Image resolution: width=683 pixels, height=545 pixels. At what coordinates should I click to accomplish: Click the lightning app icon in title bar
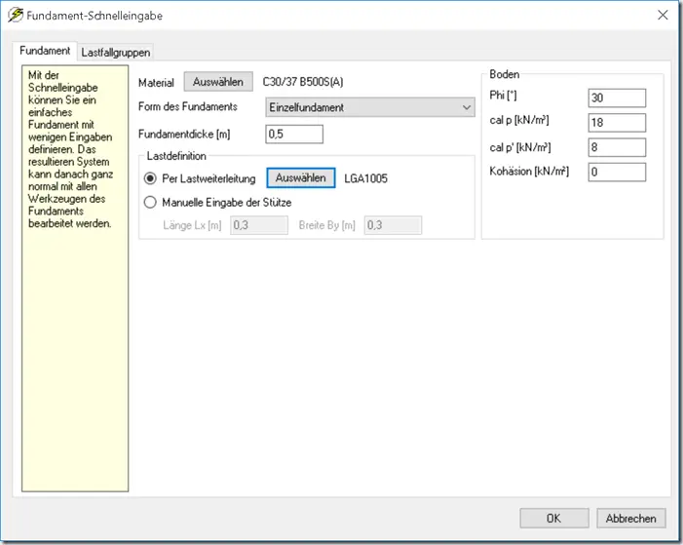click(x=15, y=15)
